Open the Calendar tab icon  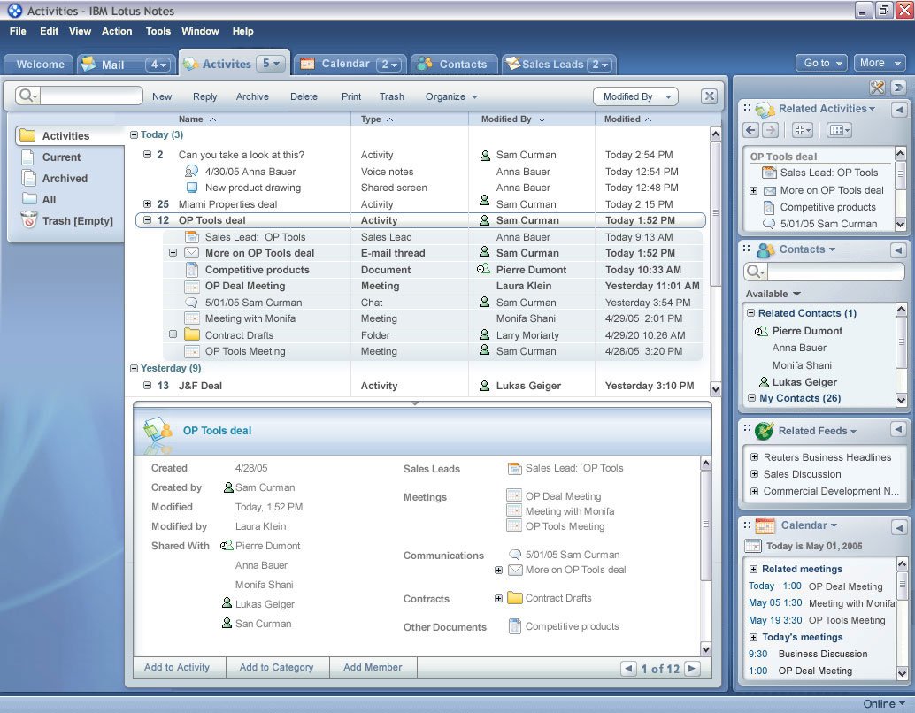click(307, 64)
